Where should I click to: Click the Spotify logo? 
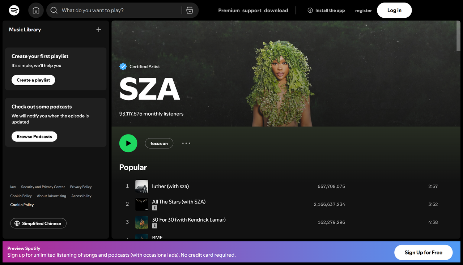coord(14,10)
